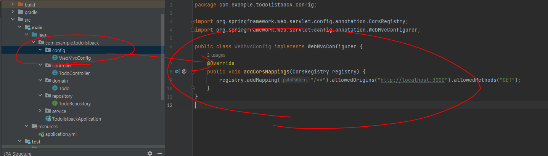Image resolution: width=548 pixels, height=156 pixels.
Task: Click the WebMvcConfig class name in code
Action: point(253,46)
